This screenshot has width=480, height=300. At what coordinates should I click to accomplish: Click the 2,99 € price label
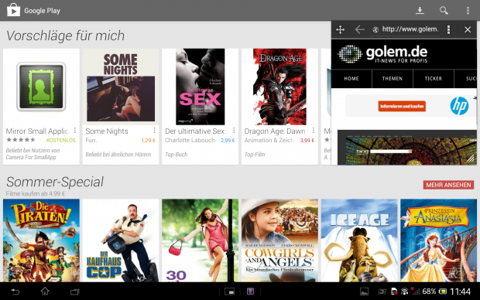point(228,141)
